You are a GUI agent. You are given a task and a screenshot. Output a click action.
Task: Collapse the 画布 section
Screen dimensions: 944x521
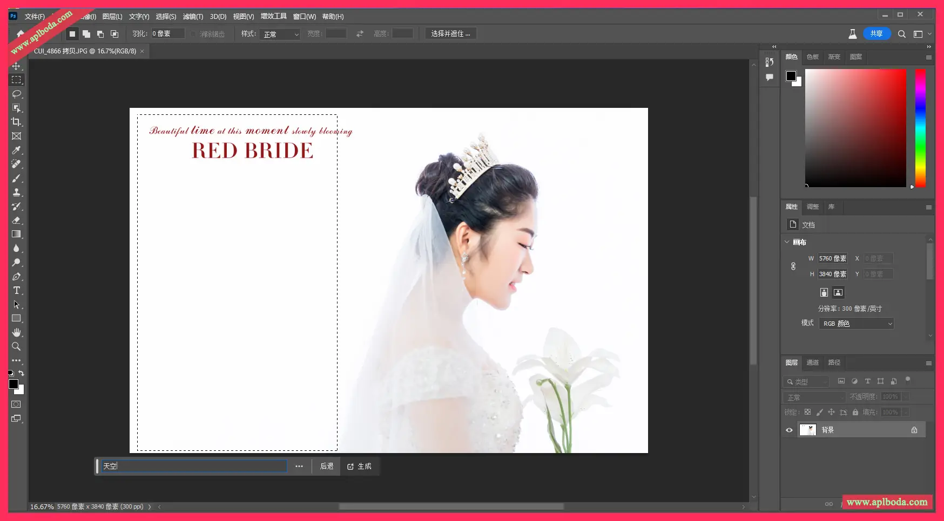[x=787, y=242]
